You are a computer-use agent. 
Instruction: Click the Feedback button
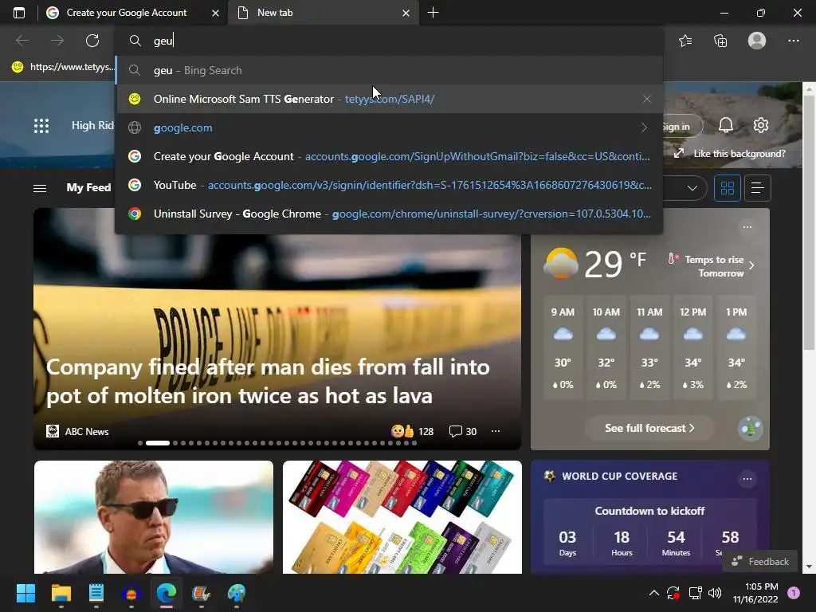pos(760,562)
